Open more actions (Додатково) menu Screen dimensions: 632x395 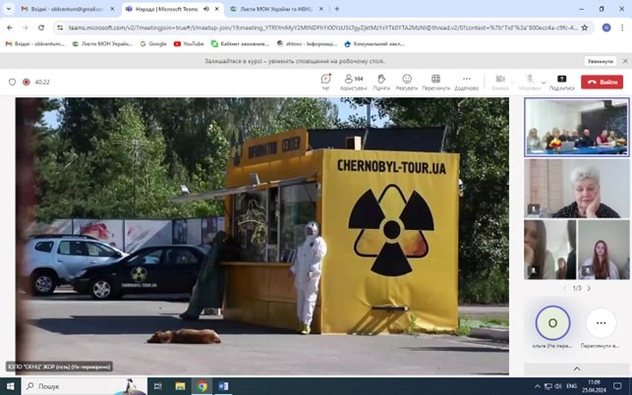pos(466,83)
